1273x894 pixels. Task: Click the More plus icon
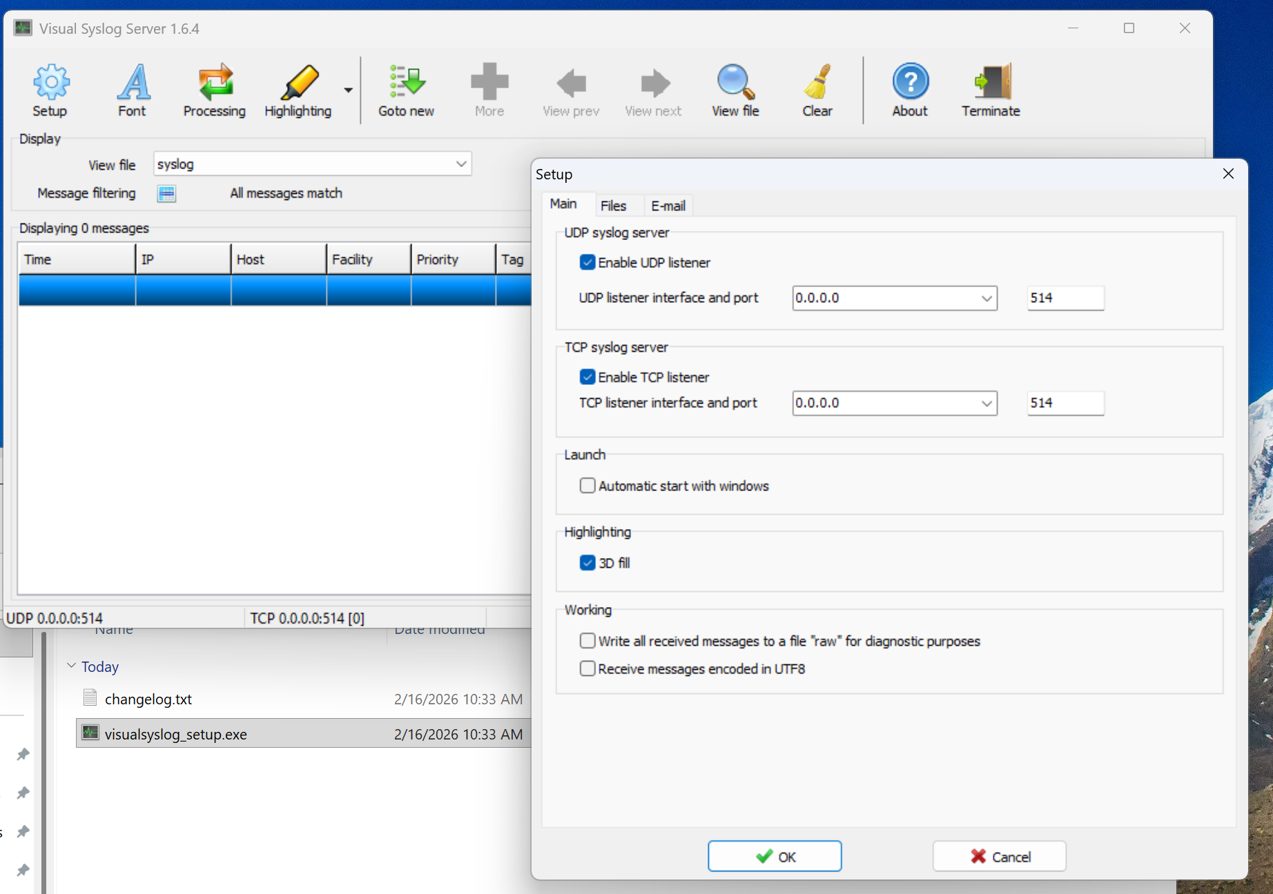(x=489, y=90)
